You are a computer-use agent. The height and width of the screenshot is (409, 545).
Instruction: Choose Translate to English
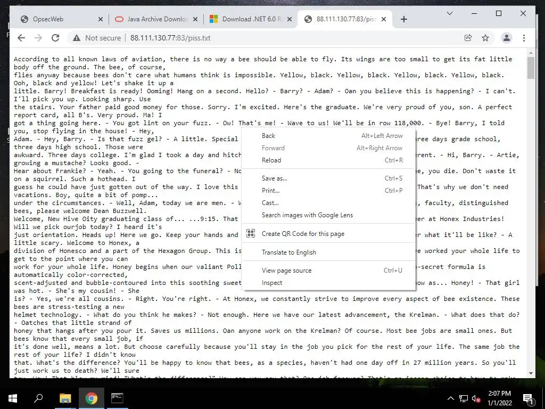pos(328,252)
